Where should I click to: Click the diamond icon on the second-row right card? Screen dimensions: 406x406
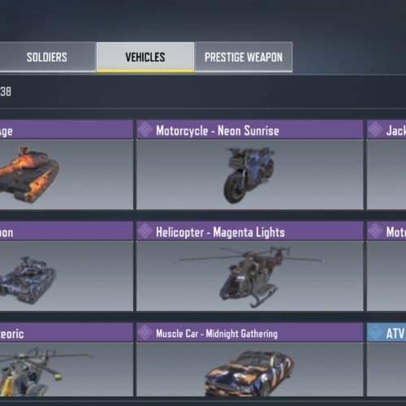point(376,231)
